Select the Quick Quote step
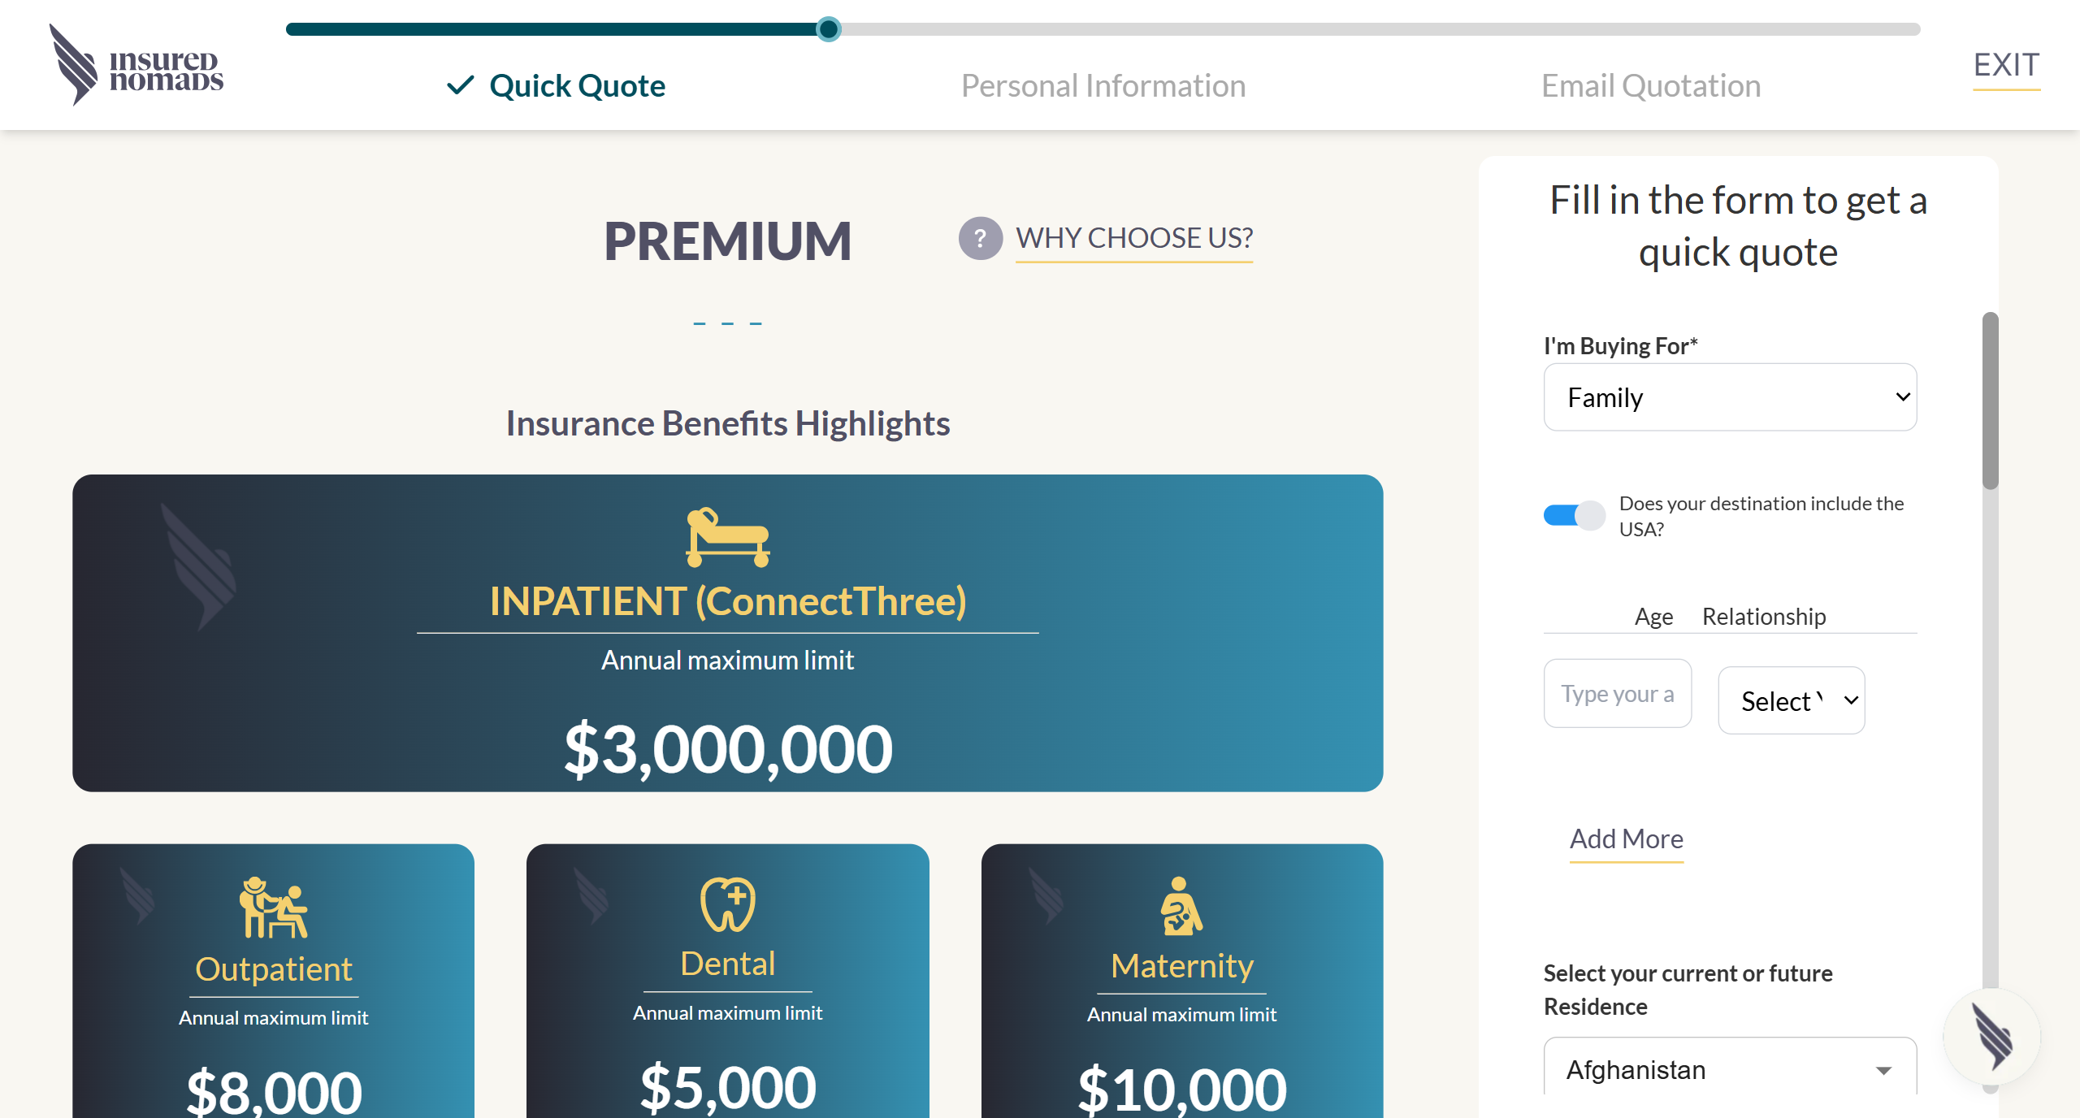Image resolution: width=2080 pixels, height=1118 pixels. coord(577,86)
